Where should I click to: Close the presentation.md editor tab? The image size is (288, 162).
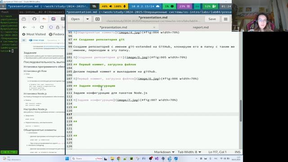154,27
